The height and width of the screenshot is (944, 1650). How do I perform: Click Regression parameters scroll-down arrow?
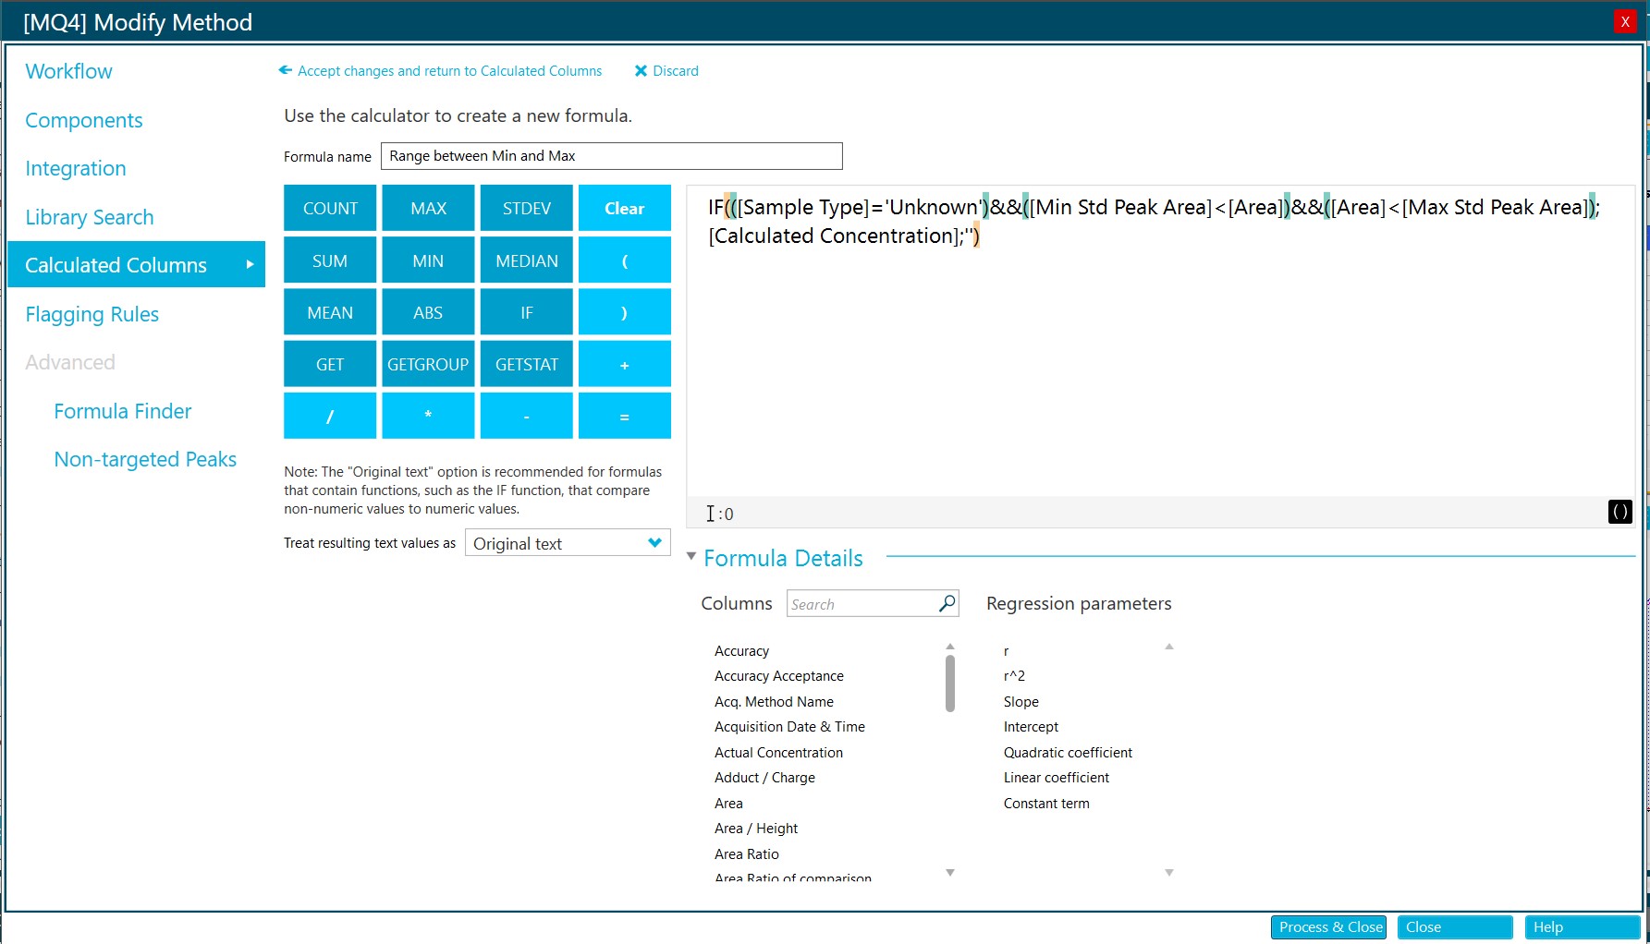(1168, 872)
